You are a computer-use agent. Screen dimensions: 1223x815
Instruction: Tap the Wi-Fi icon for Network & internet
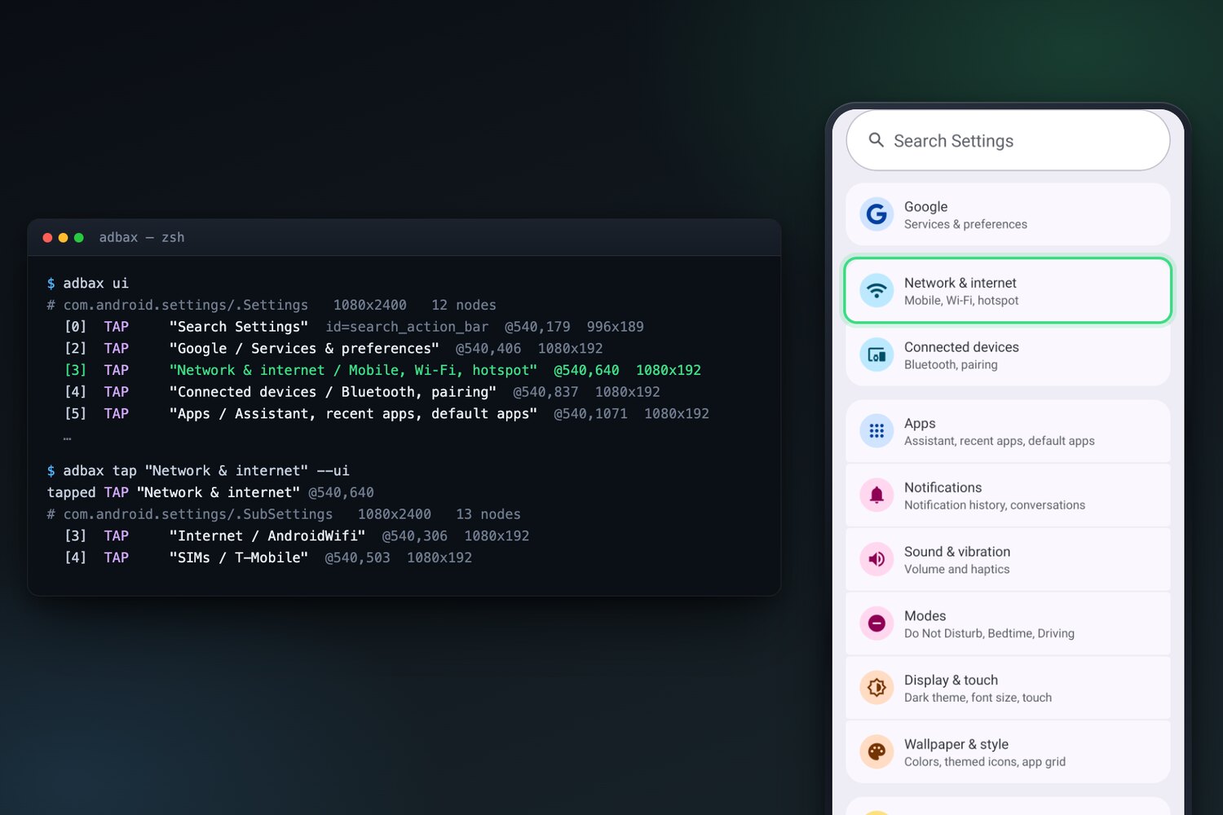pos(876,290)
